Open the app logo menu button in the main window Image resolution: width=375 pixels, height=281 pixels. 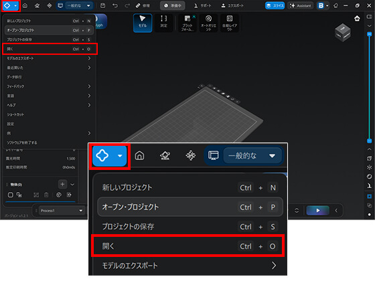pyautogui.click(x=11, y=5)
